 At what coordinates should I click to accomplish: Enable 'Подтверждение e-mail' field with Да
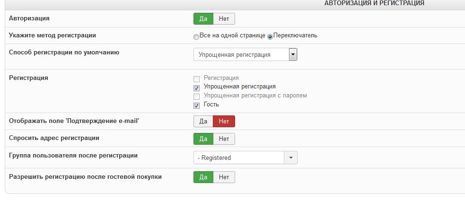[203, 121]
